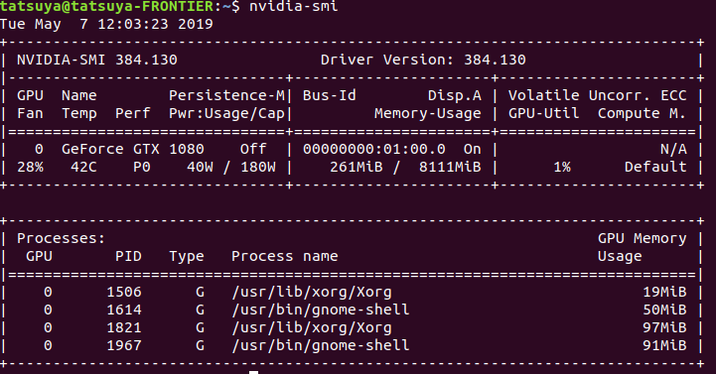Click the "Memory-Usage" header

click(x=428, y=113)
